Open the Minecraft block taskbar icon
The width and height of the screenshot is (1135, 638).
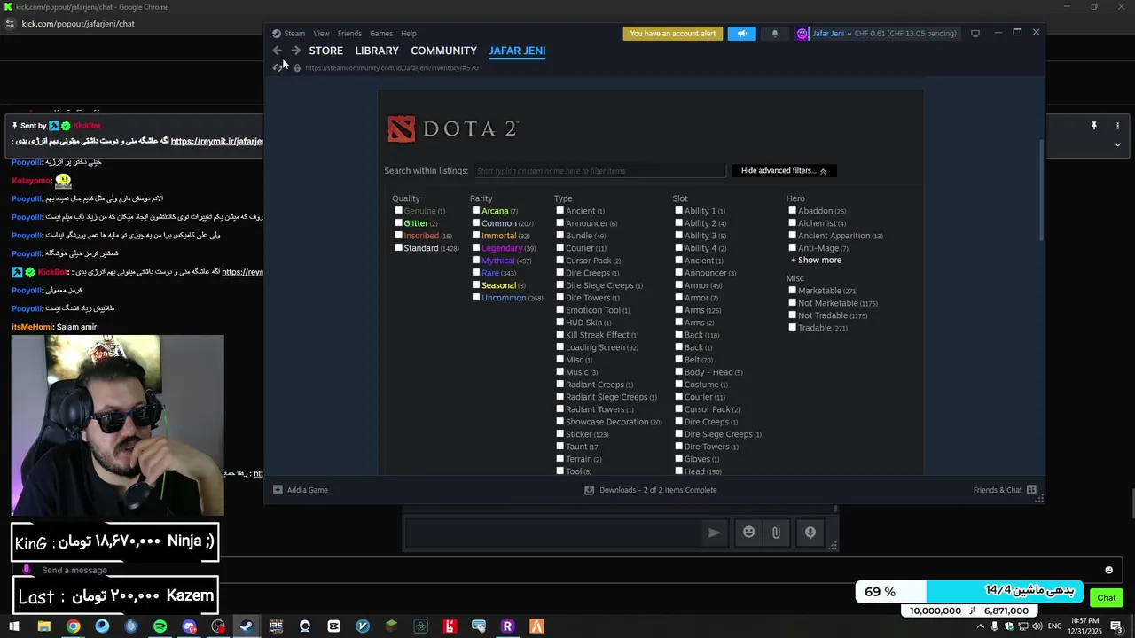click(392, 626)
